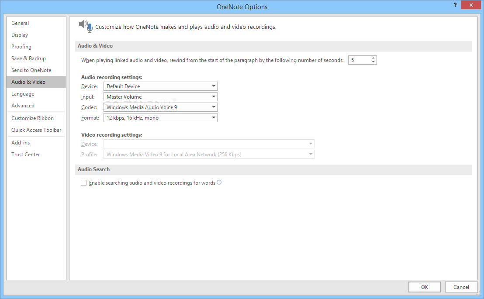
Task: Open the Trust Center category
Action: point(36,154)
